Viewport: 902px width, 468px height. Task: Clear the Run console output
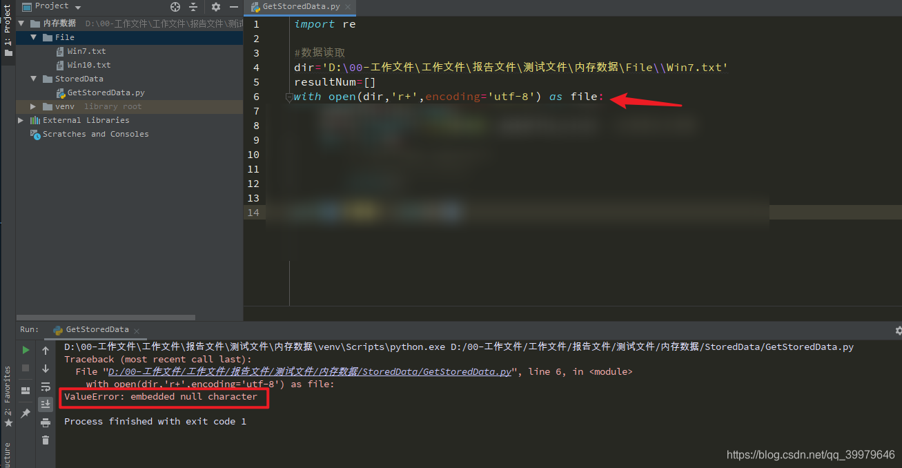45,440
